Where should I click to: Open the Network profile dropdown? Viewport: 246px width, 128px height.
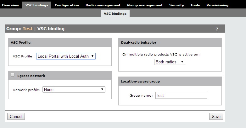tap(74, 89)
